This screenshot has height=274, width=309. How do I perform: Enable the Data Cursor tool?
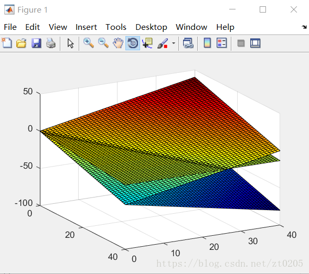click(x=147, y=43)
